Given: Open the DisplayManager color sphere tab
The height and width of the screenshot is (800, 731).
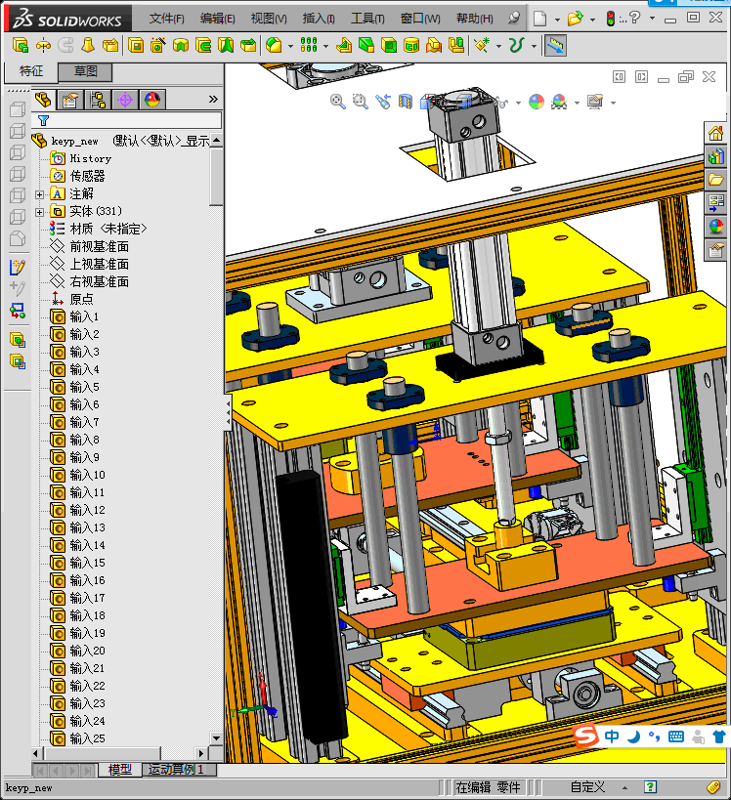Looking at the screenshot, I should [x=151, y=99].
